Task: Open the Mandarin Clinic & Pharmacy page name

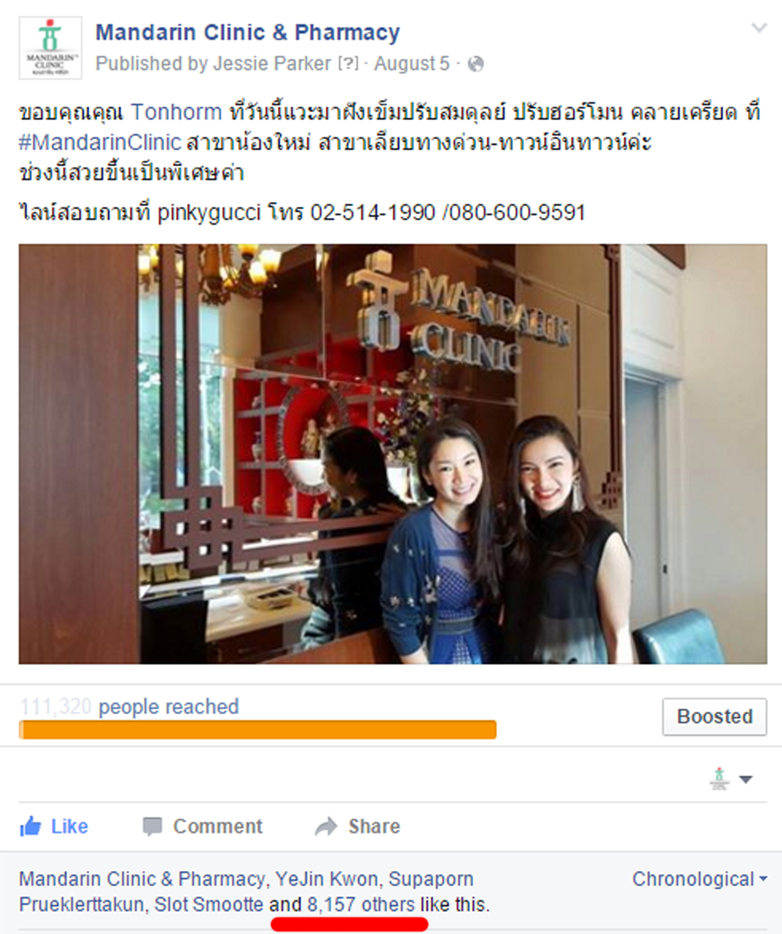Action: click(x=248, y=32)
